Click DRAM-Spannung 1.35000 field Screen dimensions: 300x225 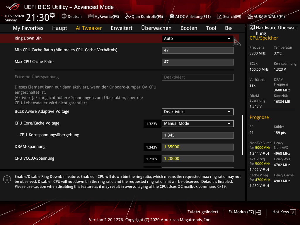coord(198,147)
